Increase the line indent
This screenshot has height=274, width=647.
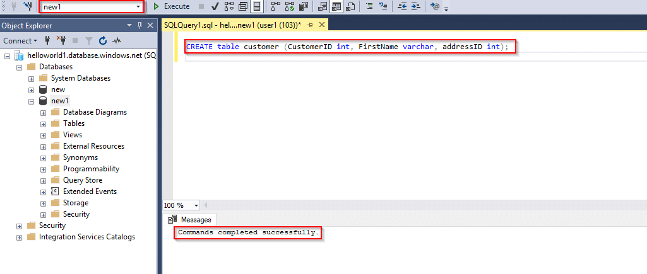tap(415, 6)
